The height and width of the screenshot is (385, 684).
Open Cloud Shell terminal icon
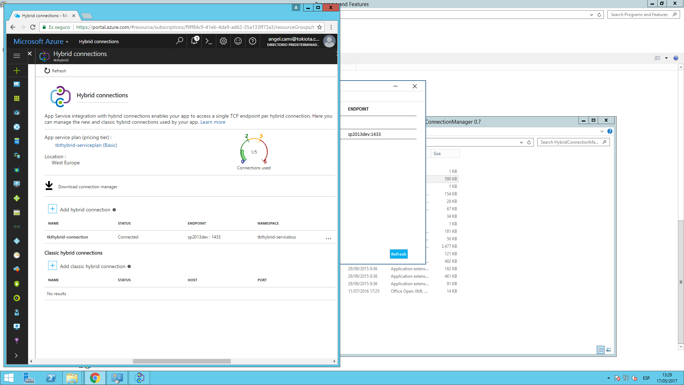pos(209,41)
